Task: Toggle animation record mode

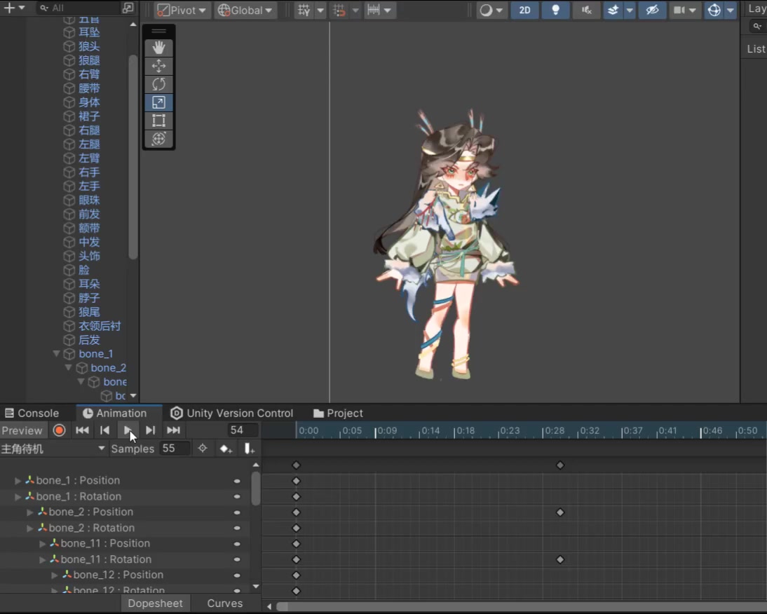Action: [x=60, y=430]
